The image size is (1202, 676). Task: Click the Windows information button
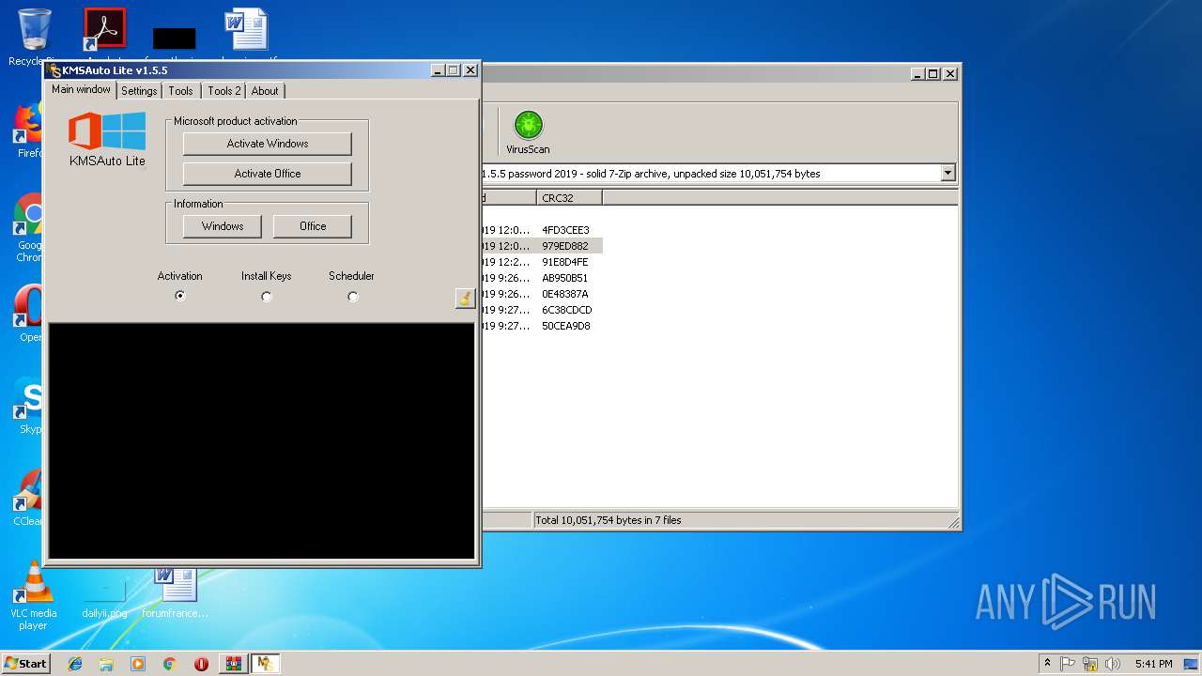(x=223, y=226)
